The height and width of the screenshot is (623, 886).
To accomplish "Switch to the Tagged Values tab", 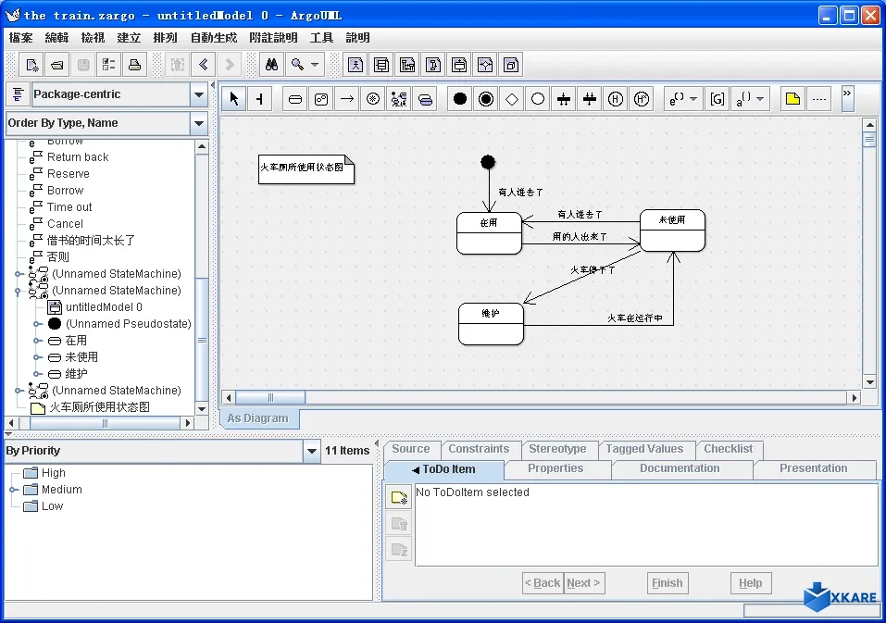I will tap(644, 449).
